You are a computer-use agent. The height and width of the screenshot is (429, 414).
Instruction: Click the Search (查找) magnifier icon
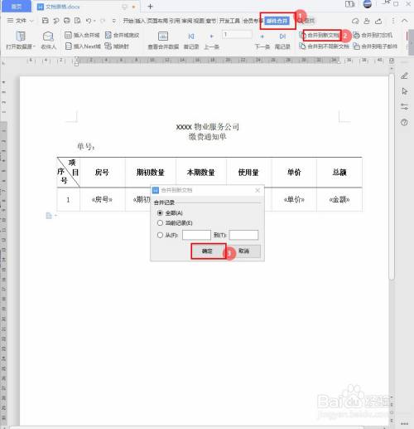click(300, 21)
